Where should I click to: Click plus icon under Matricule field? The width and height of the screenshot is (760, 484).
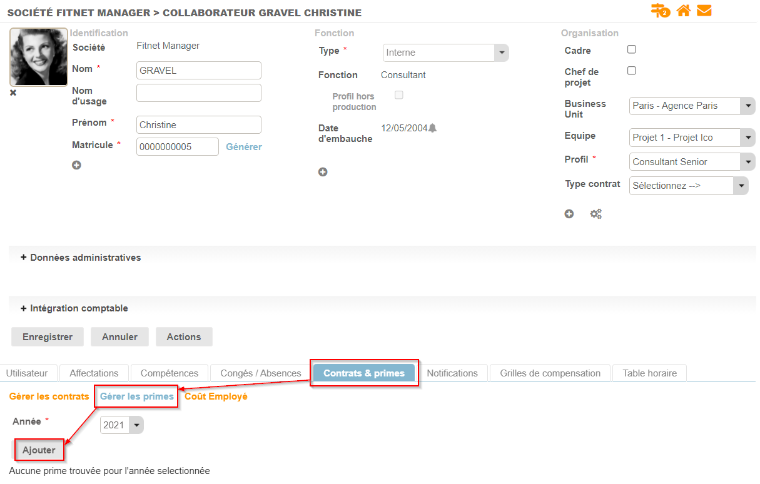[x=76, y=166]
